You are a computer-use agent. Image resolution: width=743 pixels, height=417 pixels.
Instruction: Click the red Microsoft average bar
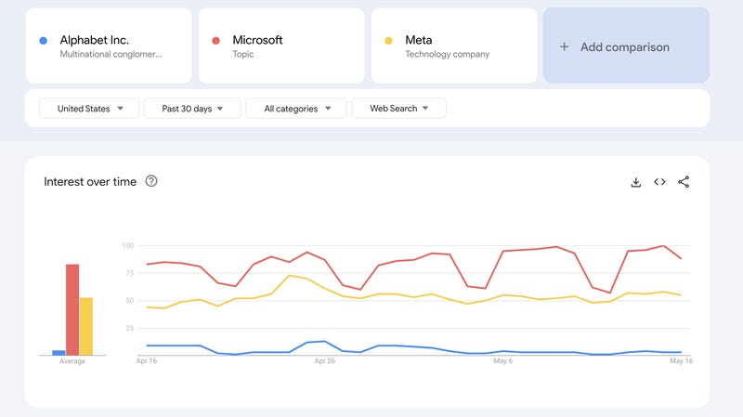(72, 310)
